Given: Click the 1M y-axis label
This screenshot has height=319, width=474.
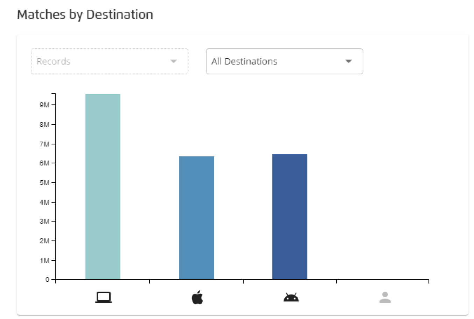Looking at the screenshot, I should click(44, 260).
